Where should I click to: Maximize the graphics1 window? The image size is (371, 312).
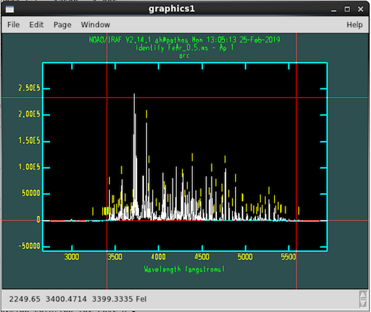pos(347,9)
